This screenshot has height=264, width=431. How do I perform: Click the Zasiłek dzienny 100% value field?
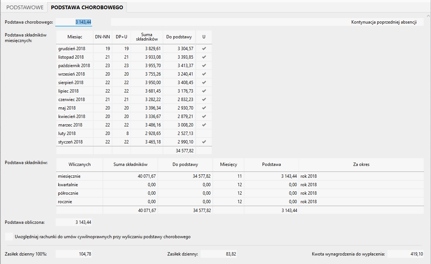click(x=74, y=254)
